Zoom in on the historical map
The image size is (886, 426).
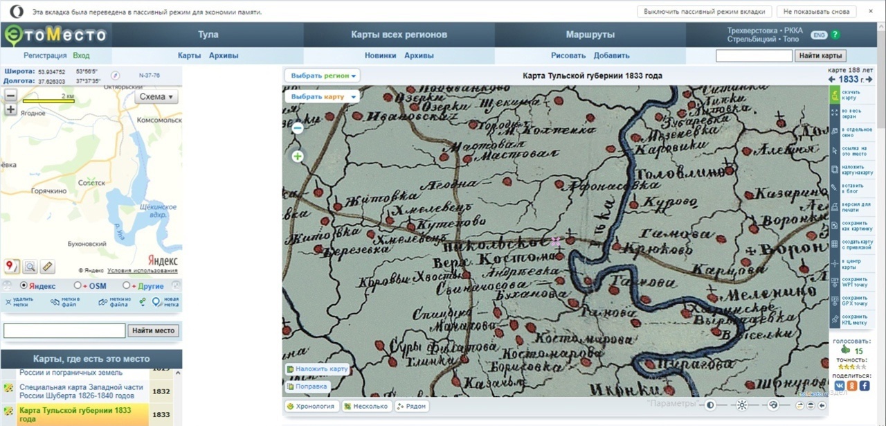(x=298, y=157)
